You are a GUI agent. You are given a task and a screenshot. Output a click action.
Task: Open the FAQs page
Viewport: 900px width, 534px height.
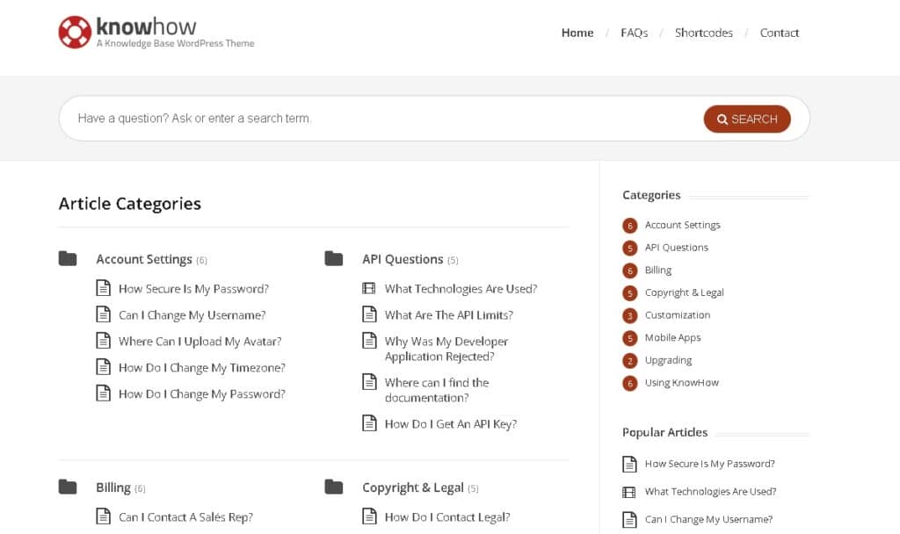(x=634, y=32)
